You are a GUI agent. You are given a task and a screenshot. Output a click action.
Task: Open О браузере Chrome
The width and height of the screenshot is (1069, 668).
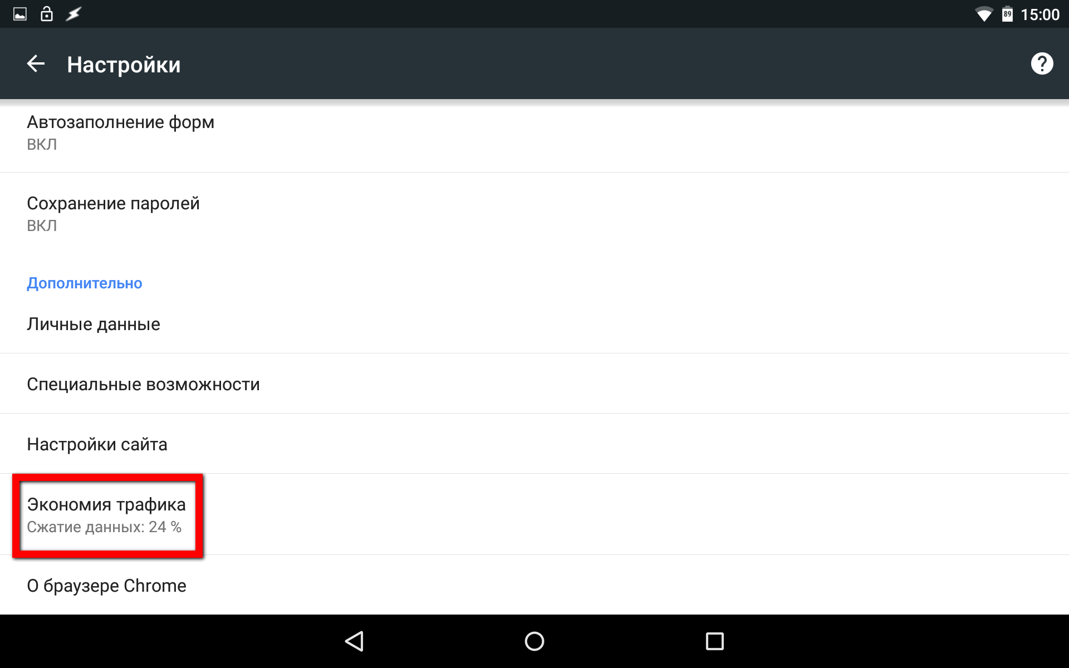click(x=534, y=585)
